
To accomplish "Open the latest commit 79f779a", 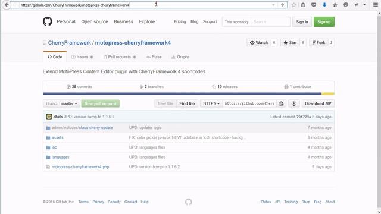I will click(x=304, y=117).
